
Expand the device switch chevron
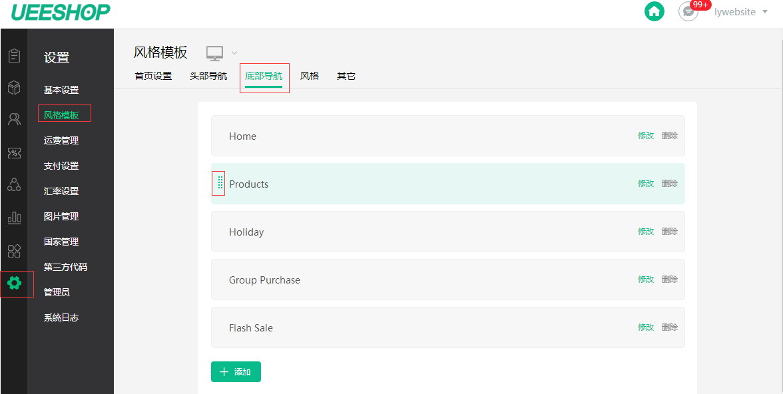click(x=234, y=53)
